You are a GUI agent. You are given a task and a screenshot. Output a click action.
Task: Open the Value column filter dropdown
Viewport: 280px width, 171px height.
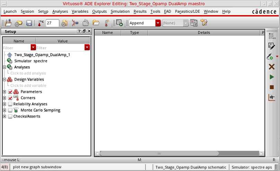click(87, 47)
